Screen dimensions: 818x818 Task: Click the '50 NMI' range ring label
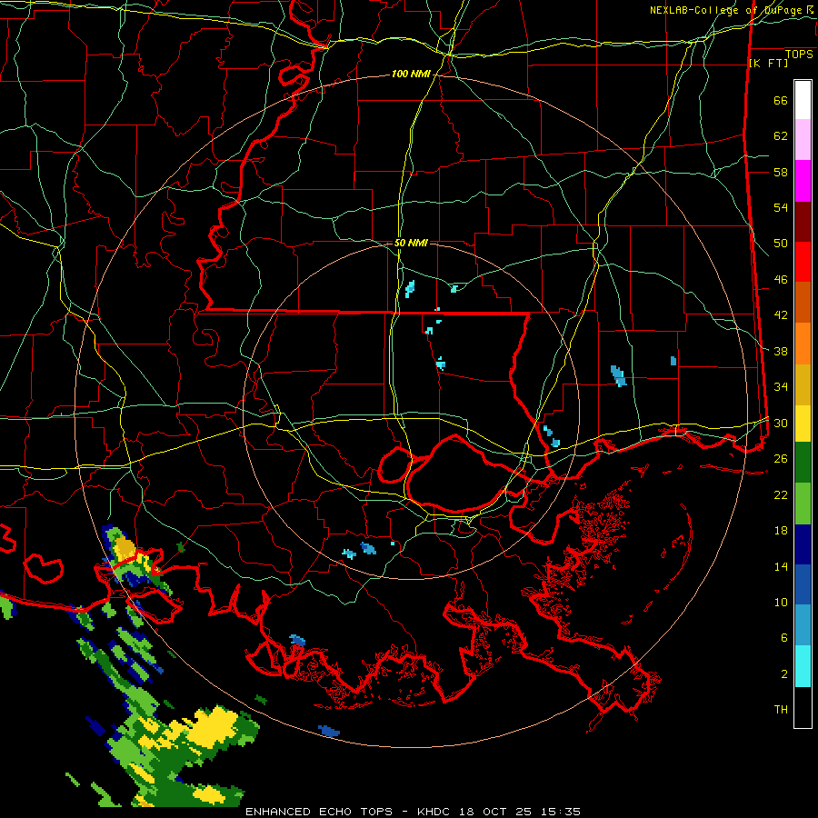(x=411, y=243)
